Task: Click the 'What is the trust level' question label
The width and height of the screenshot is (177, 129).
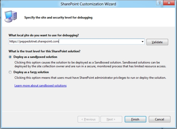Action: [x=45, y=51]
